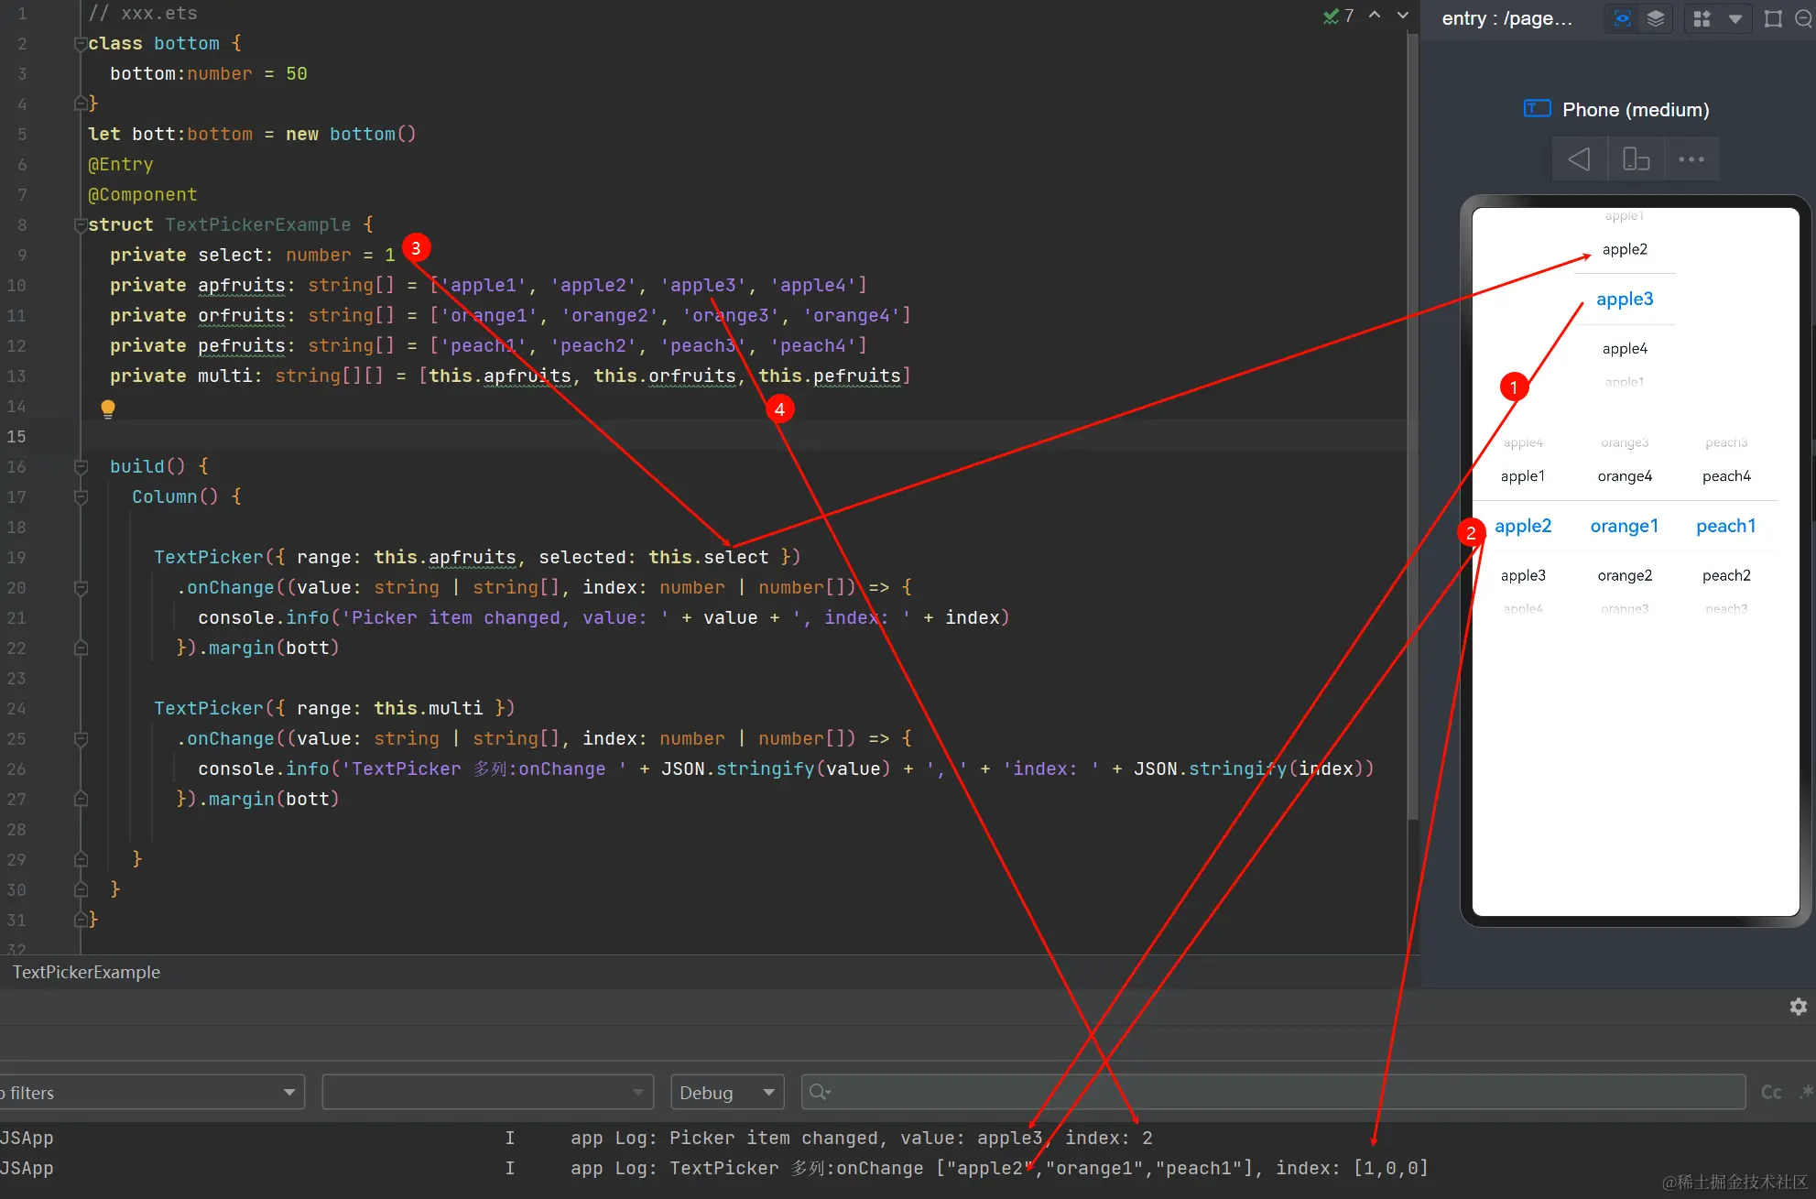The width and height of the screenshot is (1816, 1199).
Task: Zoom out the previewer with magnifier icon
Action: click(1803, 18)
